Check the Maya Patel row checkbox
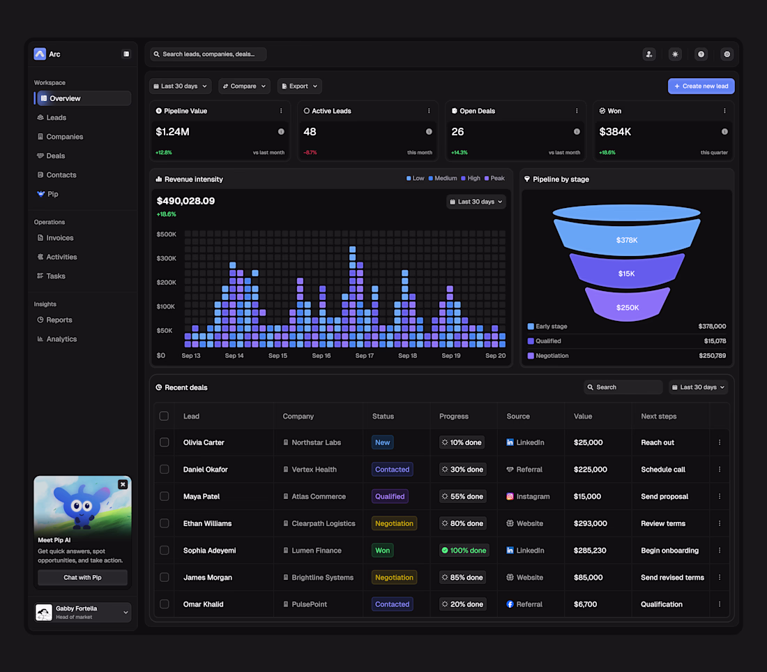Image resolution: width=767 pixels, height=672 pixels. (x=165, y=496)
